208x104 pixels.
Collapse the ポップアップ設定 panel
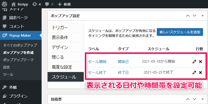[x=203, y=15]
